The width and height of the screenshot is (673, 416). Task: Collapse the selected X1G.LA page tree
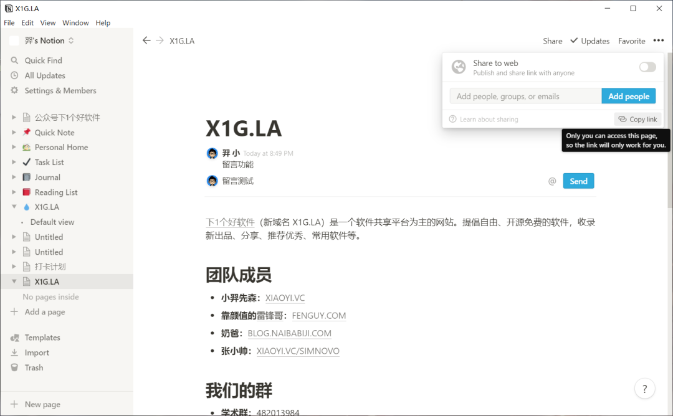pyautogui.click(x=14, y=281)
